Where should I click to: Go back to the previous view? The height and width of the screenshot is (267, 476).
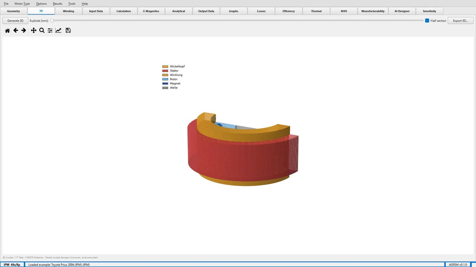tap(16, 30)
